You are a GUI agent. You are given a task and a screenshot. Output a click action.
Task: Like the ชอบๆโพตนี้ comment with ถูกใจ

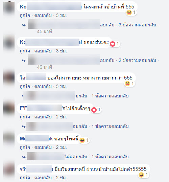coord(25,147)
